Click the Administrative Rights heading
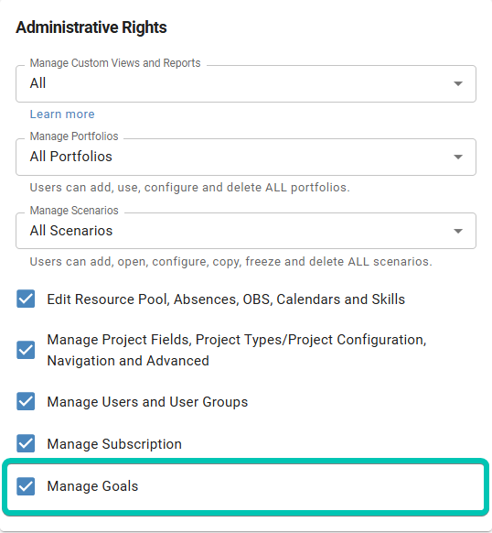Viewport: 492px width, 533px height. click(91, 27)
